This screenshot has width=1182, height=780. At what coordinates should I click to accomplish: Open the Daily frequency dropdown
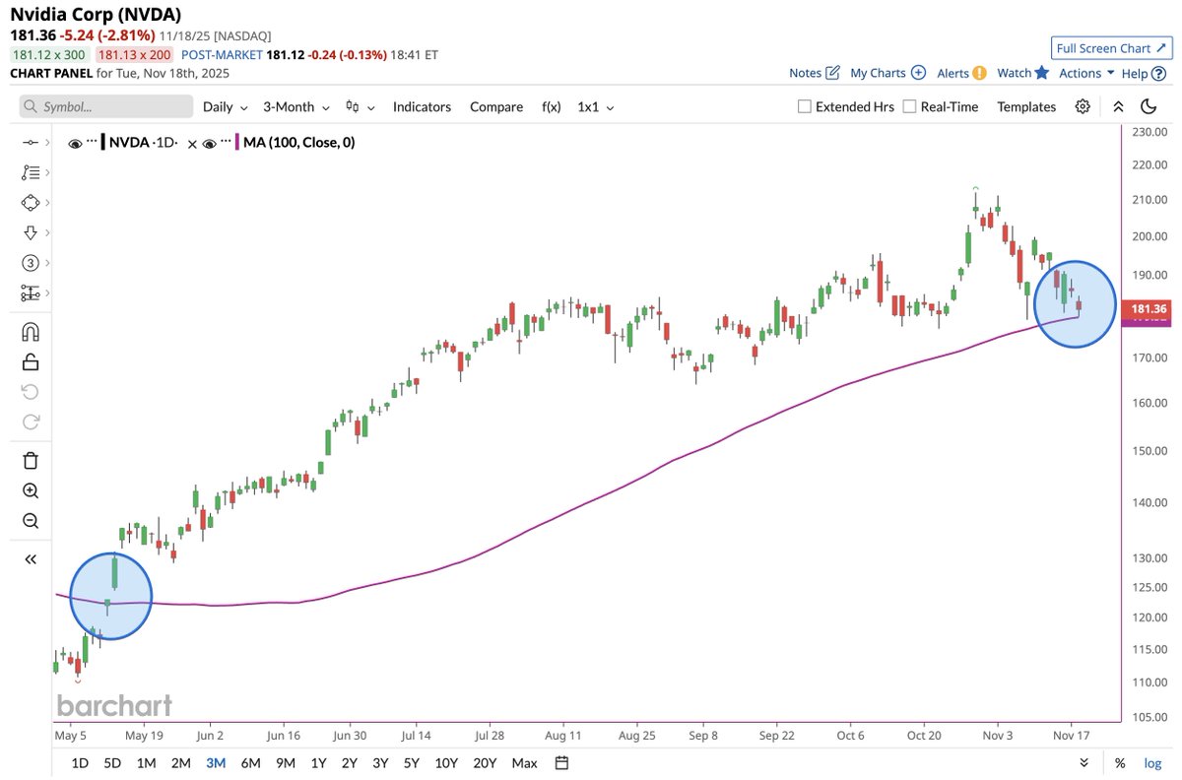pyautogui.click(x=225, y=106)
